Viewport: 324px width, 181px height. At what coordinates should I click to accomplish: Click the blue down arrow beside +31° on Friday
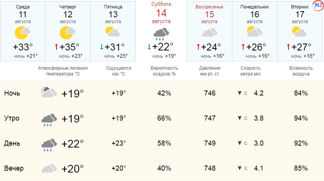click(x=102, y=47)
